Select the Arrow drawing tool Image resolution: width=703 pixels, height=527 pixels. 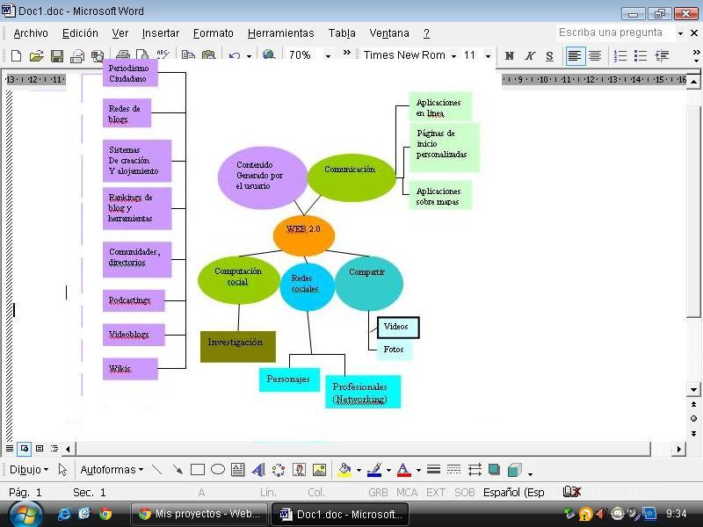178,470
